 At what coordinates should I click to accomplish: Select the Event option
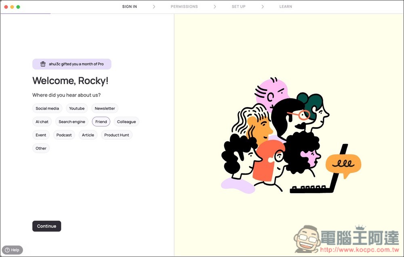(x=41, y=135)
